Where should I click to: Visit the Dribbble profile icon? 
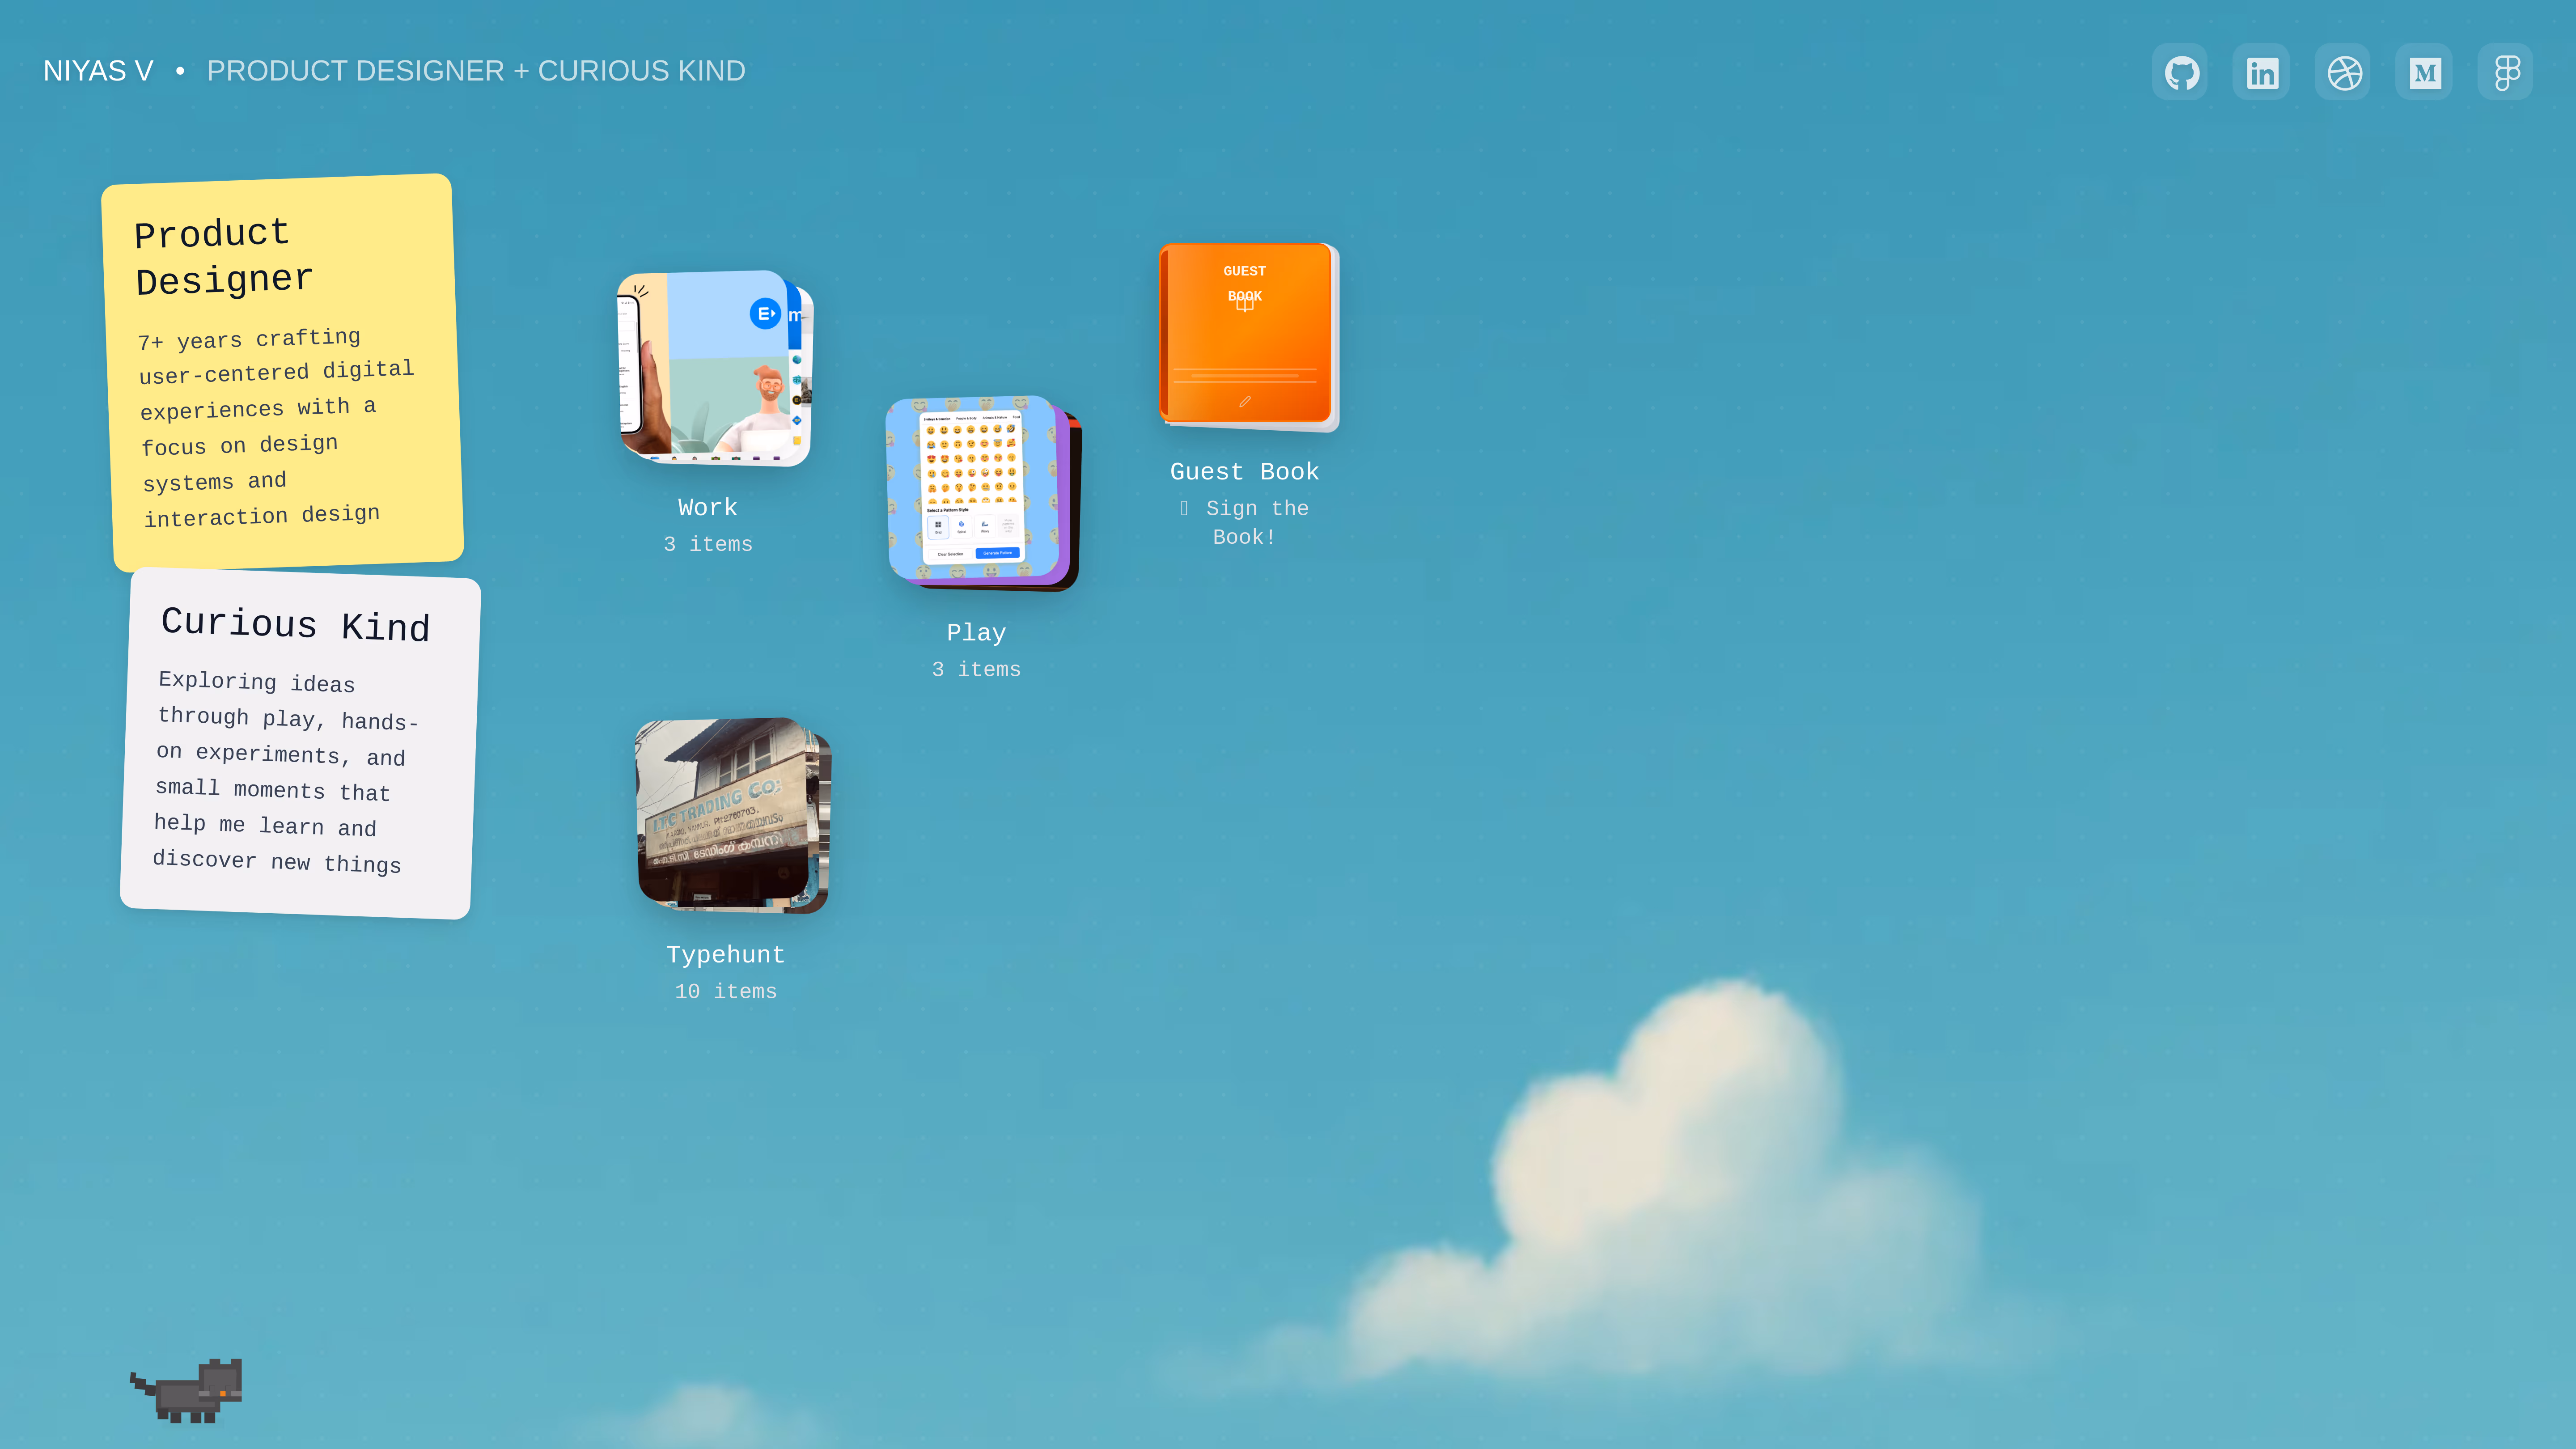tap(2343, 72)
